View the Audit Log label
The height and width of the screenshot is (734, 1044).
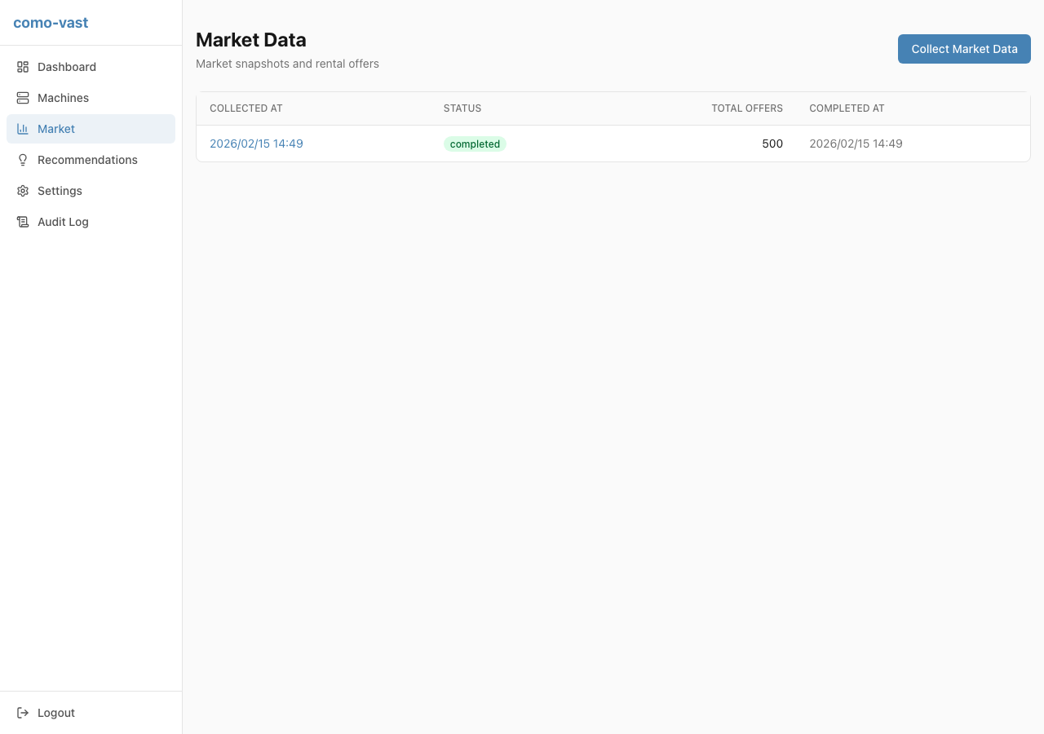click(63, 222)
